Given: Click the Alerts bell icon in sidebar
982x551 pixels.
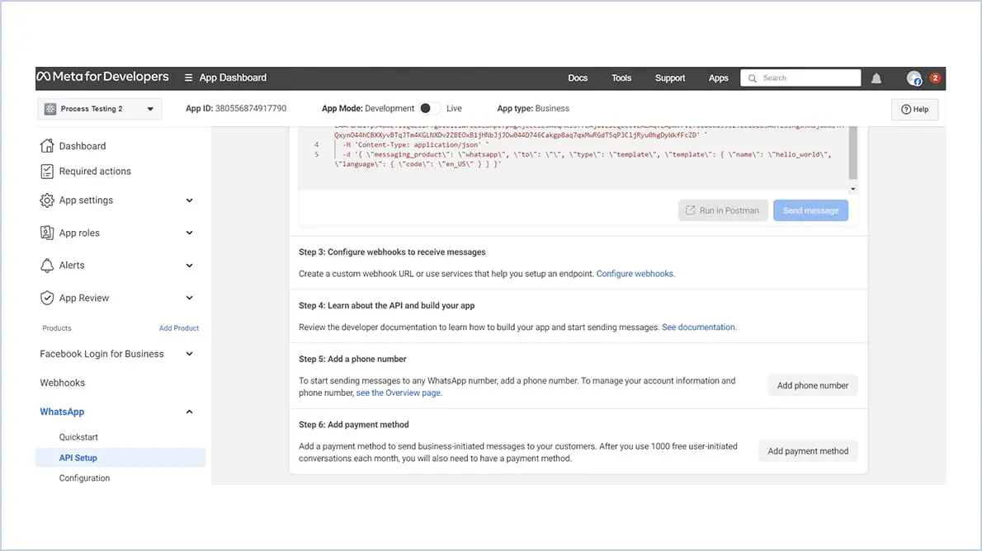Looking at the screenshot, I should pos(47,266).
